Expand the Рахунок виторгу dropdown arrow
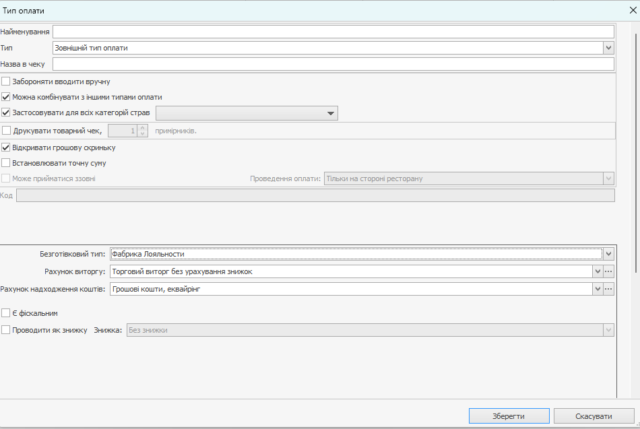This screenshot has height=429, width=640. [597, 271]
